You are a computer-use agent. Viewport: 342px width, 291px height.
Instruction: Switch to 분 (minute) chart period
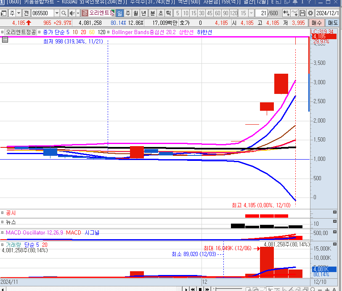pyautogui.click(x=153, y=13)
